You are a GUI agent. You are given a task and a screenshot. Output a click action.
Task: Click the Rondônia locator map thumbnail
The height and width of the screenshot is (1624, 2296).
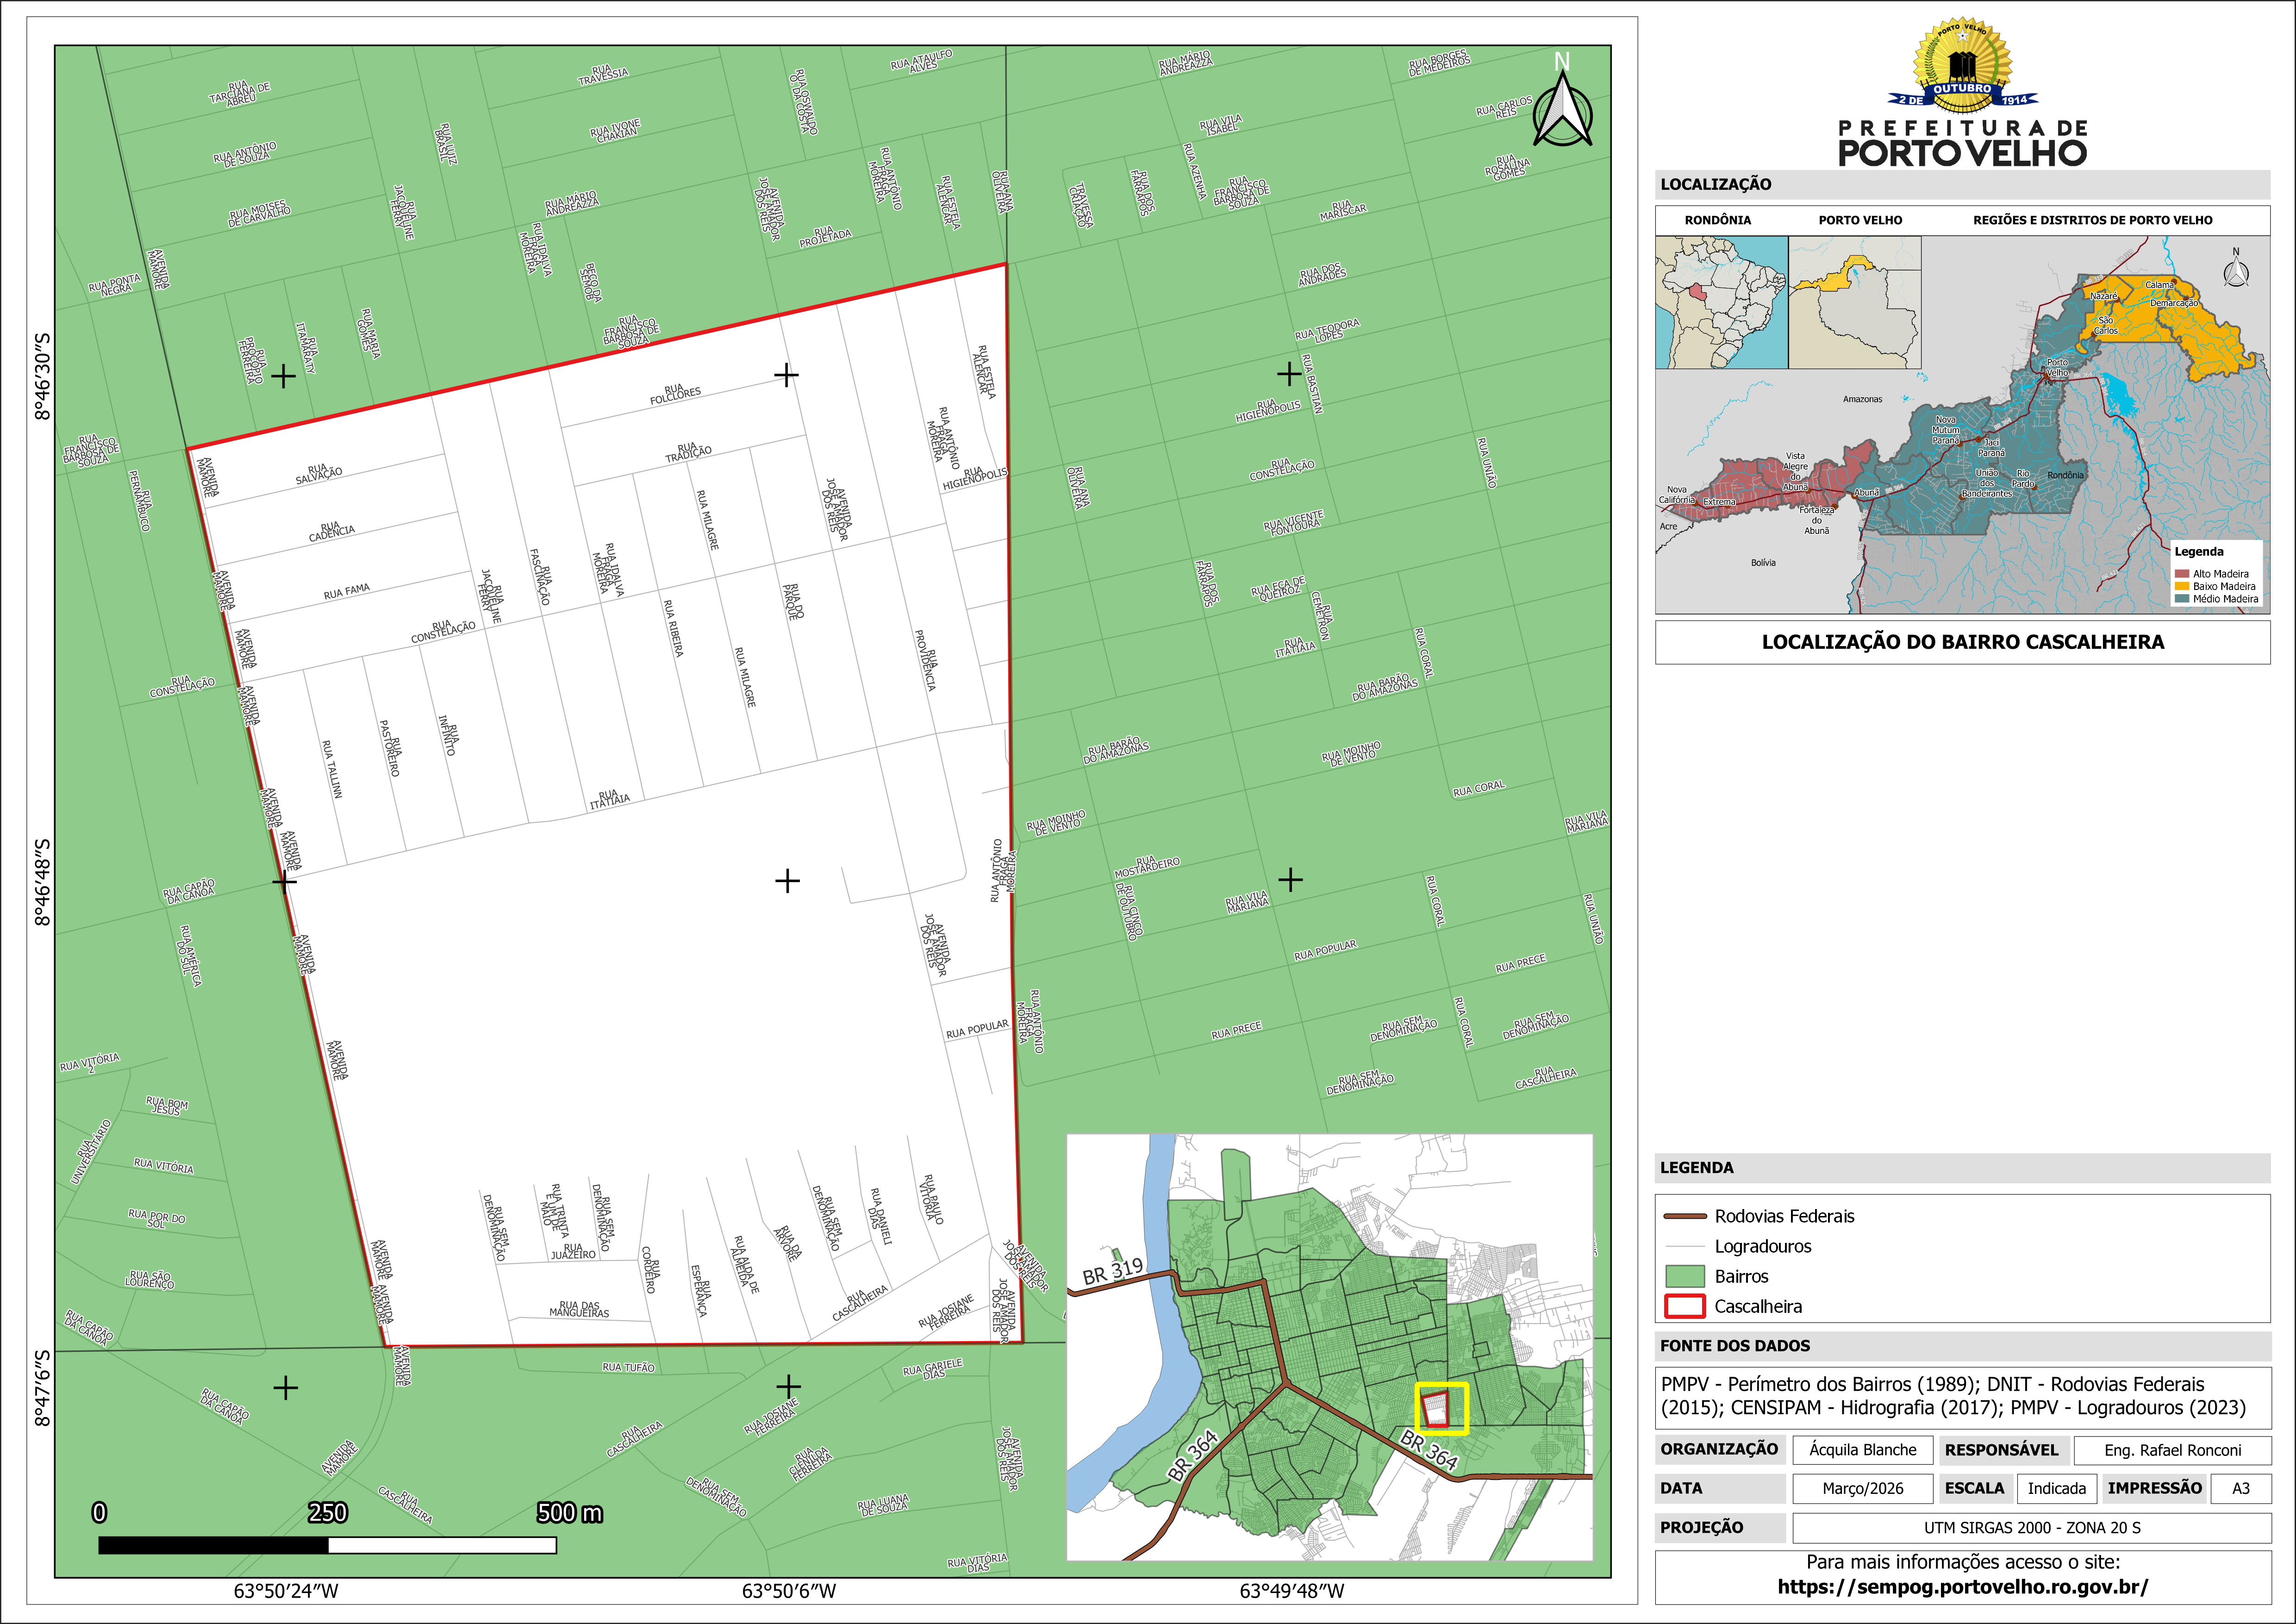coord(1721,302)
